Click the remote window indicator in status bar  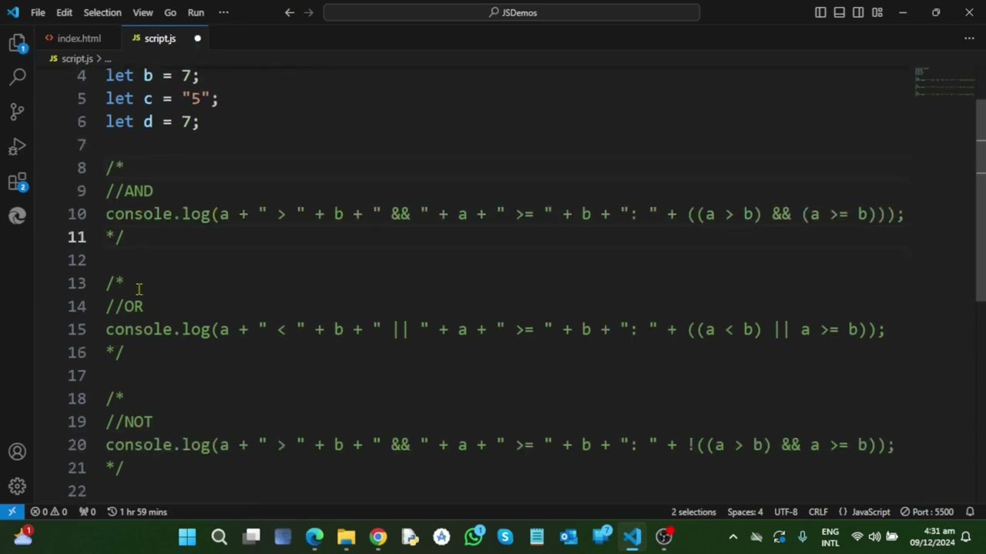pyautogui.click(x=12, y=512)
